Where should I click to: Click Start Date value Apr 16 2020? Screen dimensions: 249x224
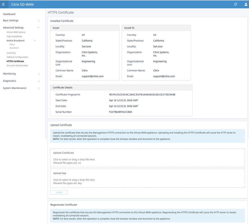[124, 100]
